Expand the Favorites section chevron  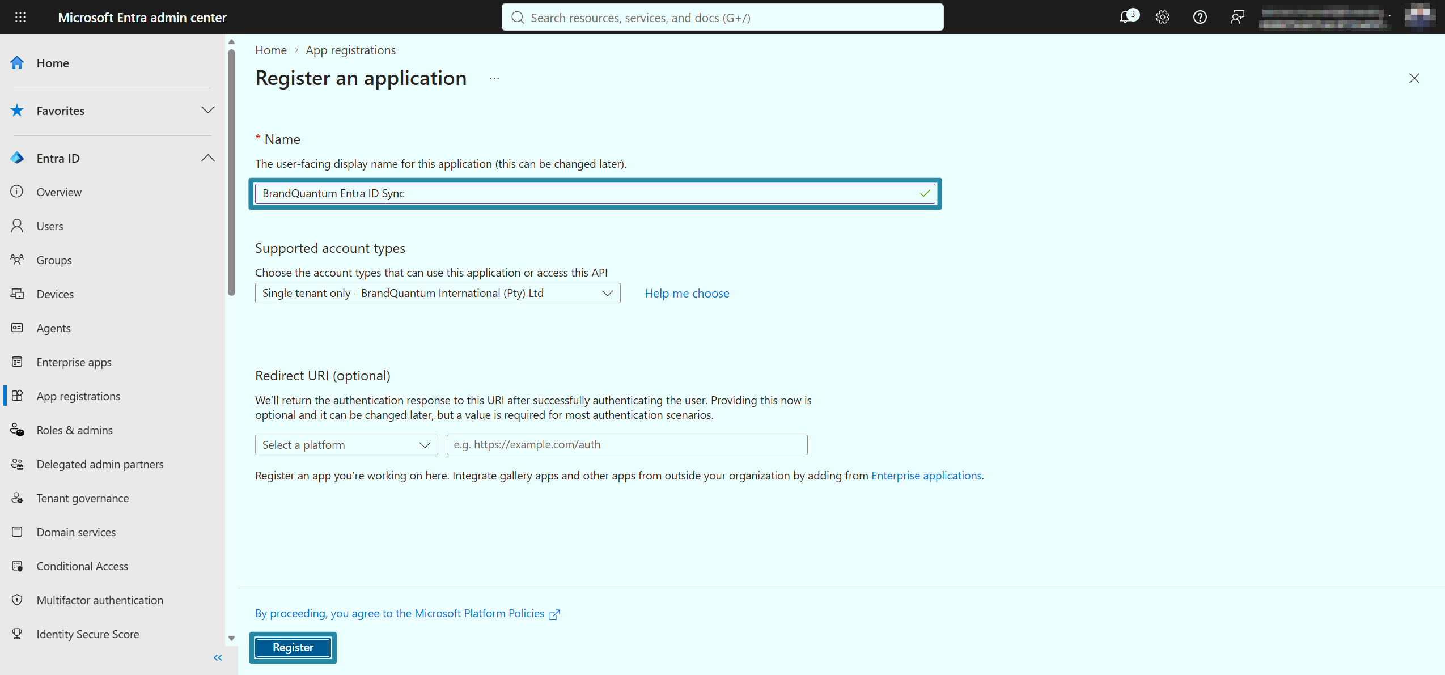click(208, 110)
